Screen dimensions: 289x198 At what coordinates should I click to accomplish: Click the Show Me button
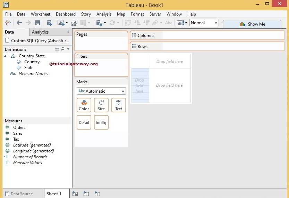pos(252,24)
